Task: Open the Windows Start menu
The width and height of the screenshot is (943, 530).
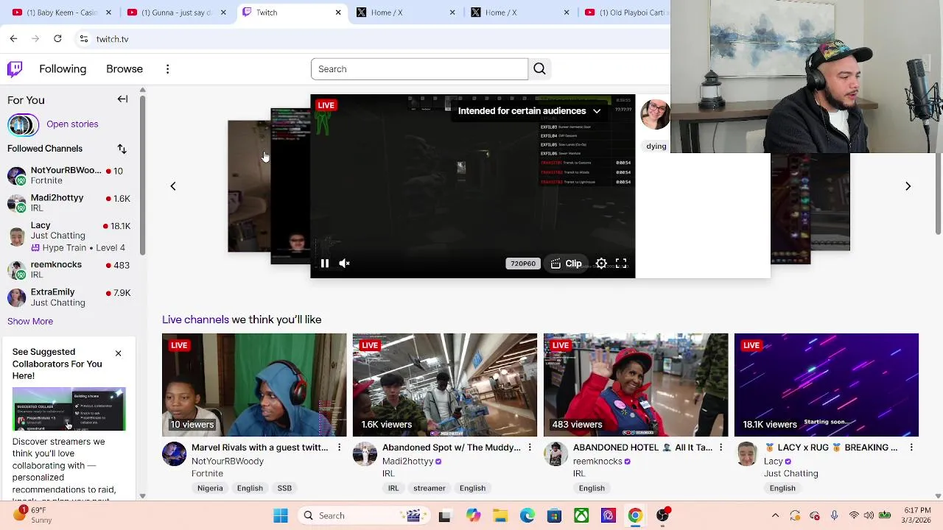Action: [281, 516]
